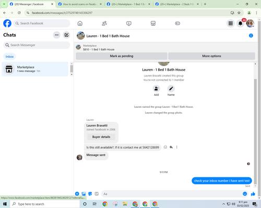Open the tab search dropdown arrow

click(4, 4)
